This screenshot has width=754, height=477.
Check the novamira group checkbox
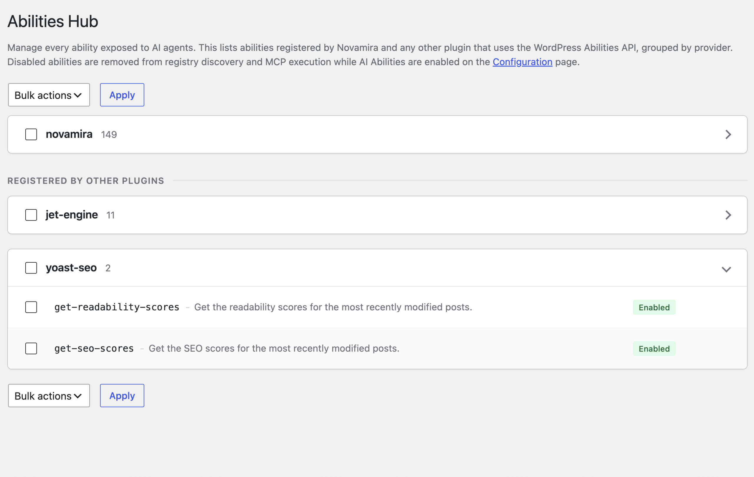click(x=31, y=134)
